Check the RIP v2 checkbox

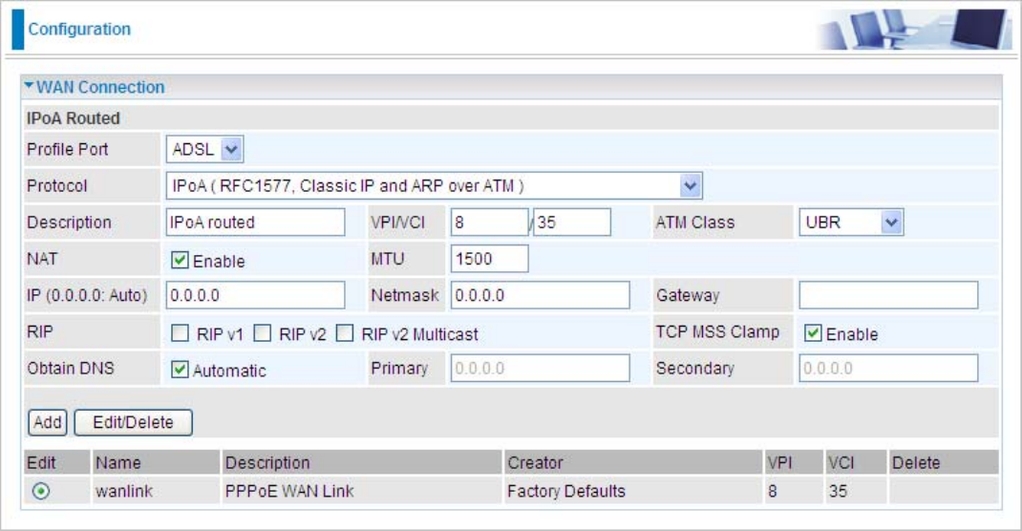[262, 333]
